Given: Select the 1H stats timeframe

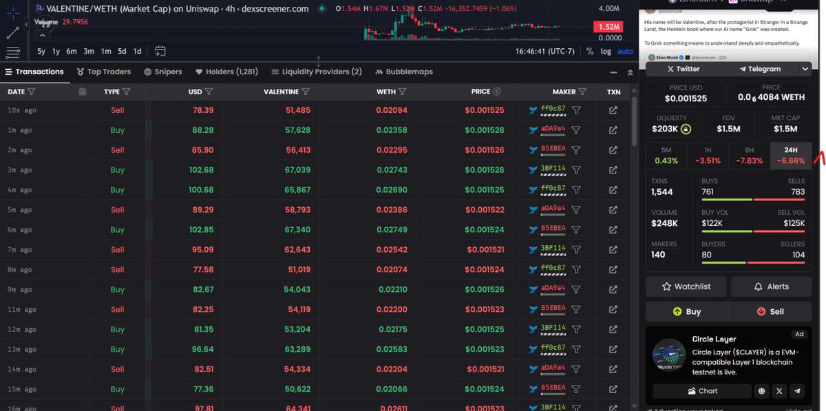Looking at the screenshot, I should click(708, 155).
